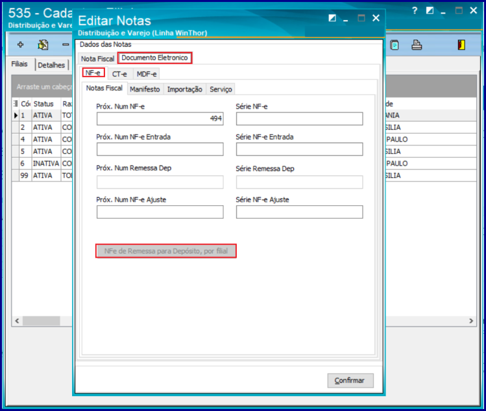Image resolution: width=486 pixels, height=411 pixels.
Task: Switch to the Filiais tab in the 535 window
Action: (19, 64)
